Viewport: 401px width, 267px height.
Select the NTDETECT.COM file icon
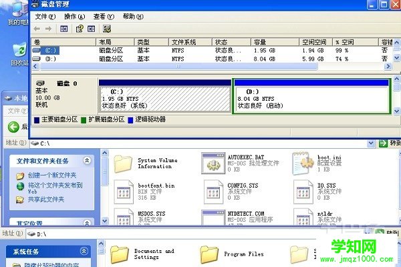pyautogui.click(x=213, y=218)
